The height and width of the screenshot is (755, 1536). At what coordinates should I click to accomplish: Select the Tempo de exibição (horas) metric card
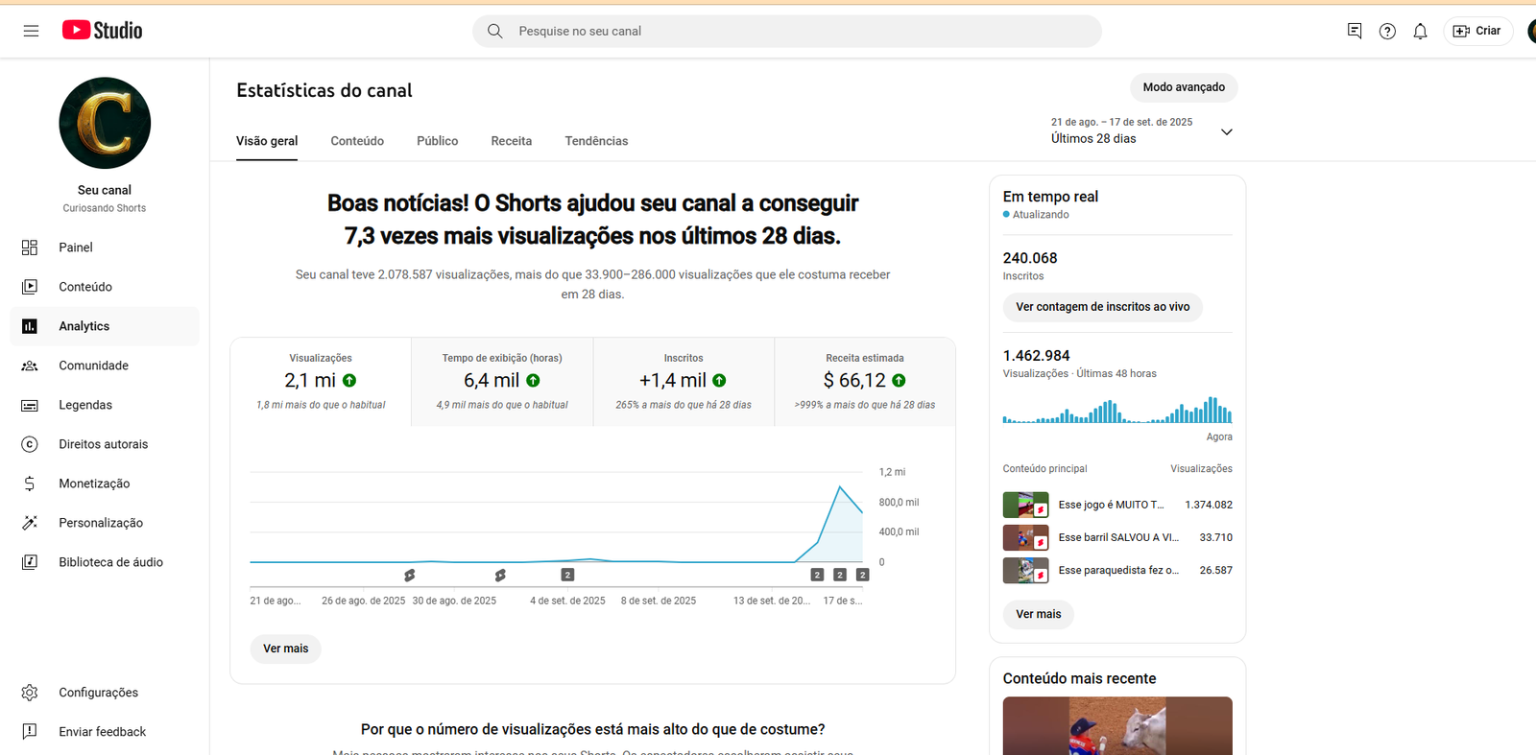502,382
